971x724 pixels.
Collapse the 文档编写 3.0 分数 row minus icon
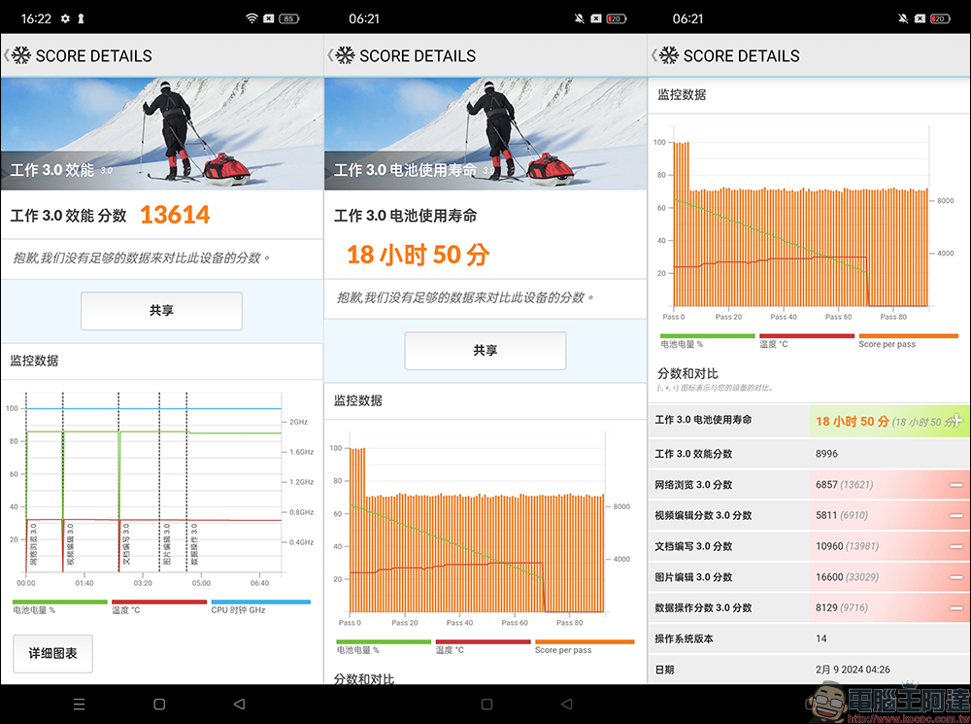[956, 546]
